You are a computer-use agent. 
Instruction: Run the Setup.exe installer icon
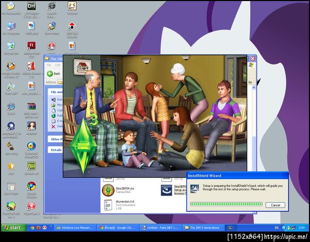click(x=166, y=190)
